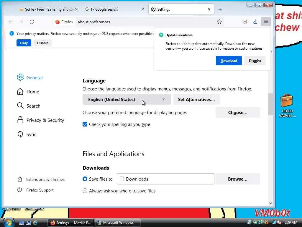Click Disable on the DNS privacy notice
The width and height of the screenshot is (302, 227).
point(43,43)
